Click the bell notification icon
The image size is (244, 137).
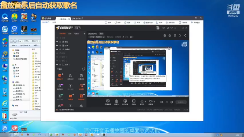click(180, 35)
